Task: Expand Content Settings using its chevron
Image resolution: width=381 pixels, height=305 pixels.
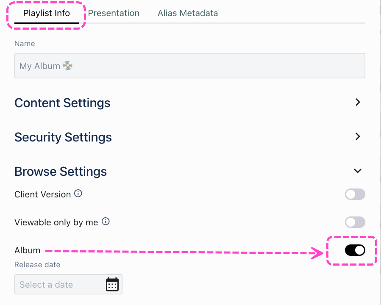Action: (358, 103)
